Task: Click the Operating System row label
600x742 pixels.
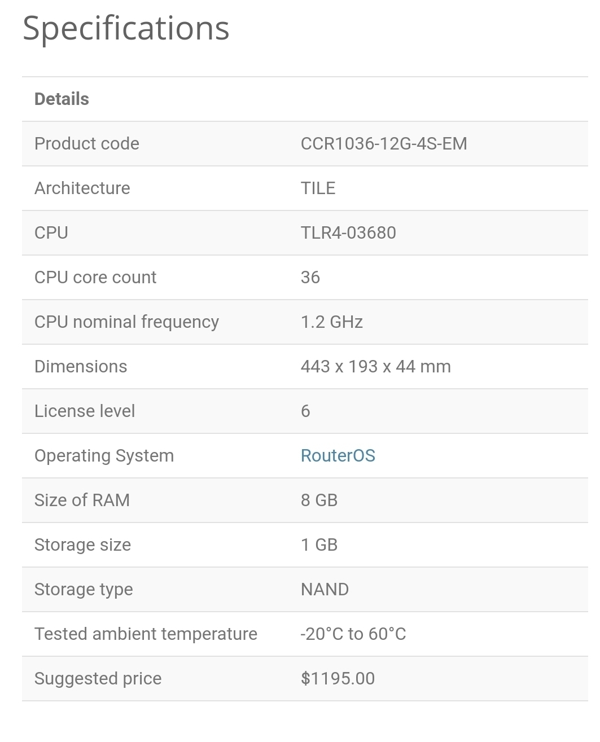Action: pyautogui.click(x=104, y=455)
